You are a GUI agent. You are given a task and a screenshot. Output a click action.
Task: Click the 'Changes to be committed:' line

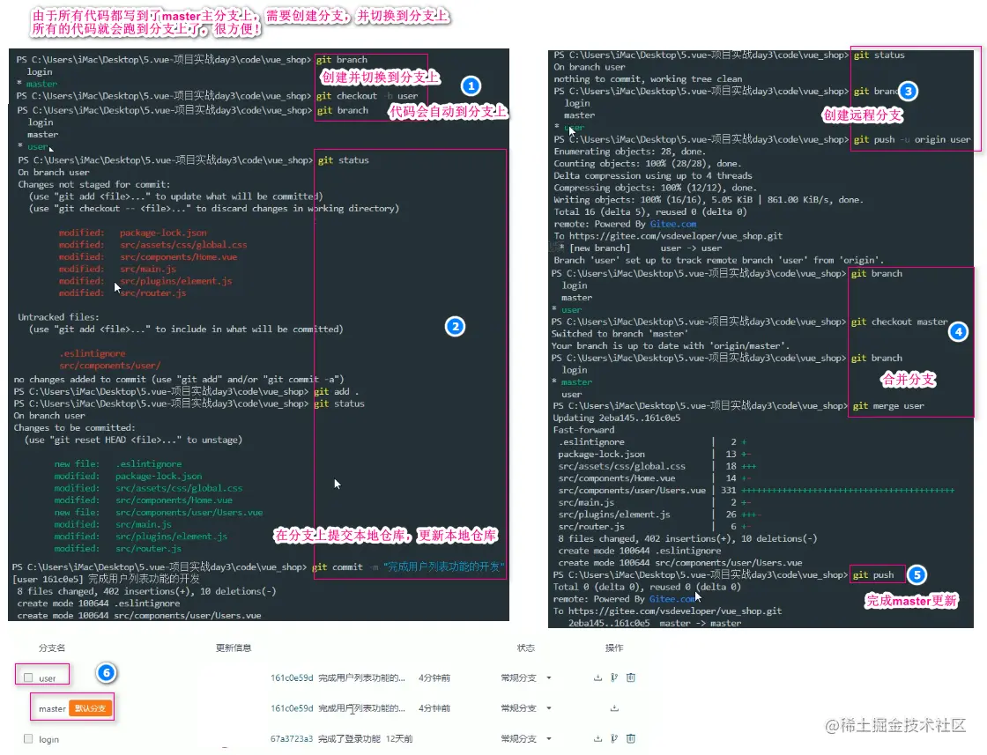click(x=74, y=428)
